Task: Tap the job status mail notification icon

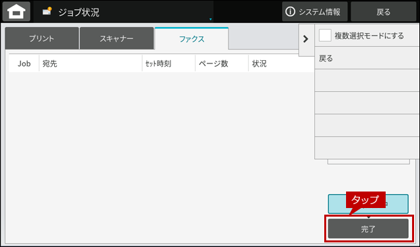Action: coord(47,11)
